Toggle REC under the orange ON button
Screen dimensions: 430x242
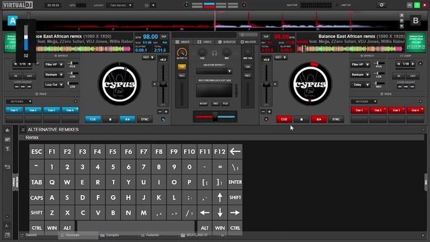[182, 75]
